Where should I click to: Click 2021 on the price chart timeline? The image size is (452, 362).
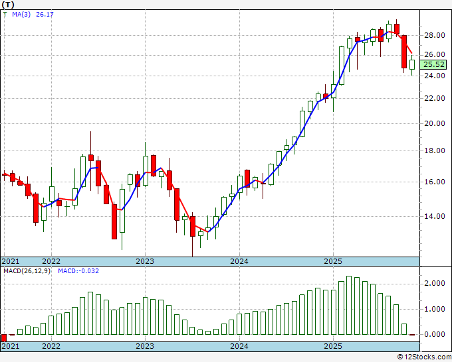pos(11,261)
